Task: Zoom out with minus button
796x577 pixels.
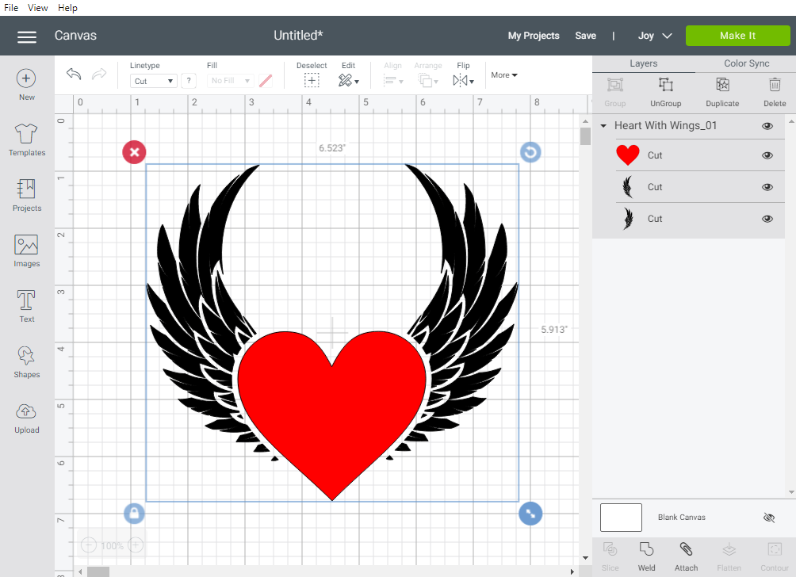Action: pos(88,545)
